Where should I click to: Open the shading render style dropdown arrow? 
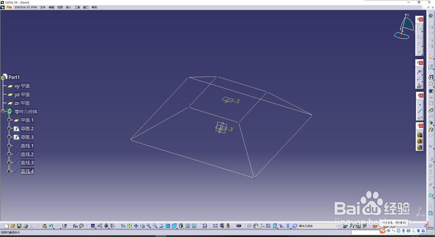pyautogui.click(x=184, y=228)
